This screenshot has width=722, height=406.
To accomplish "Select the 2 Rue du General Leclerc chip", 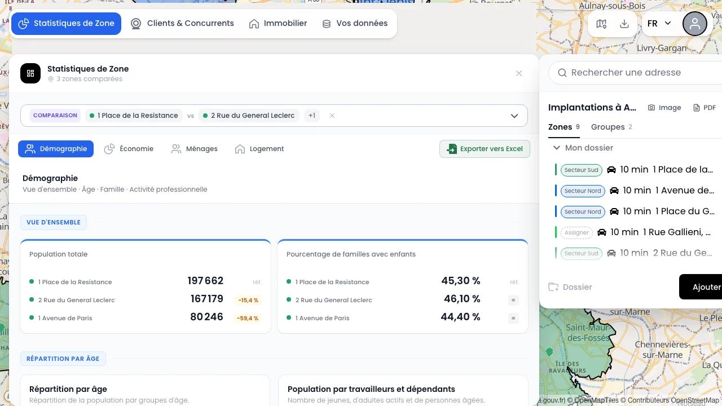I will (249, 116).
